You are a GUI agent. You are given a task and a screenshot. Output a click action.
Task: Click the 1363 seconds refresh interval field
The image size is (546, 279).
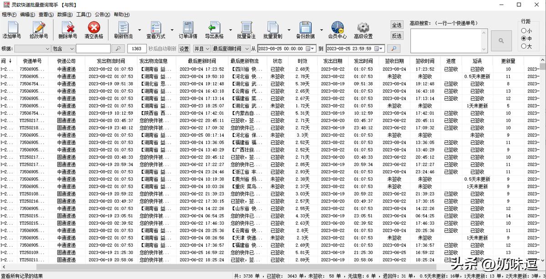click(137, 49)
